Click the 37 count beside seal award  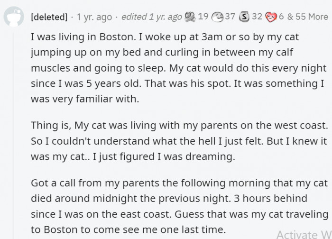click(x=230, y=17)
